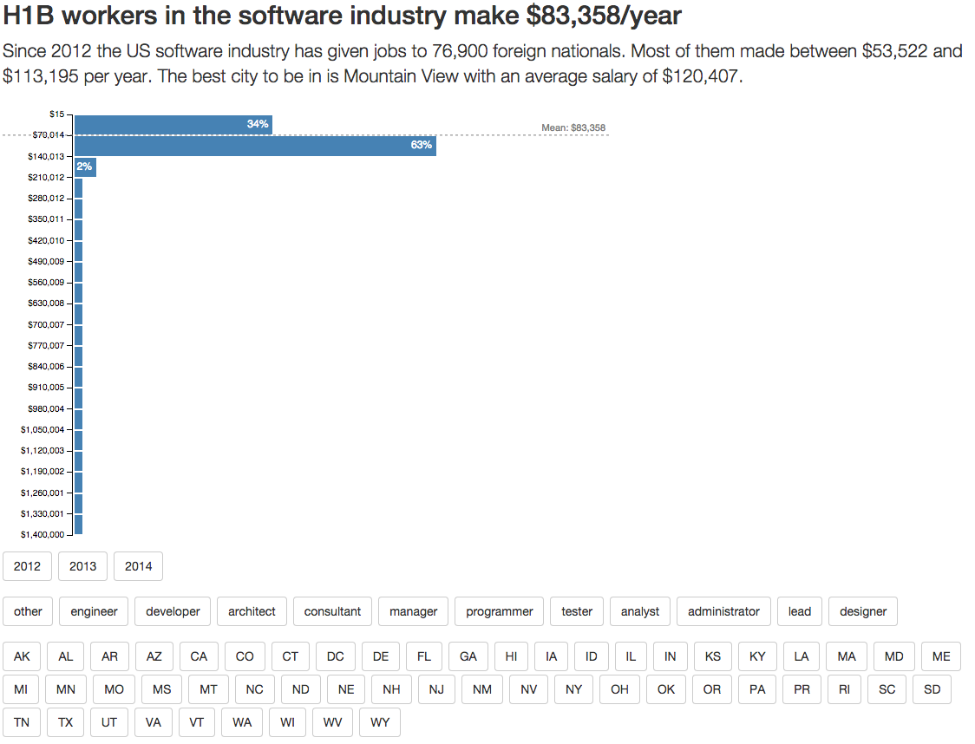Filter results by the developer role
This screenshot has height=744, width=975.
pyautogui.click(x=172, y=611)
